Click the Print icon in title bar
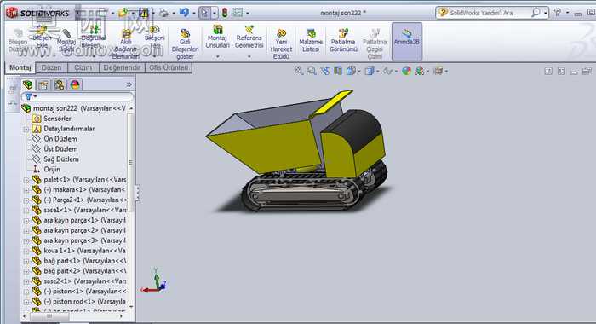 click(163, 13)
